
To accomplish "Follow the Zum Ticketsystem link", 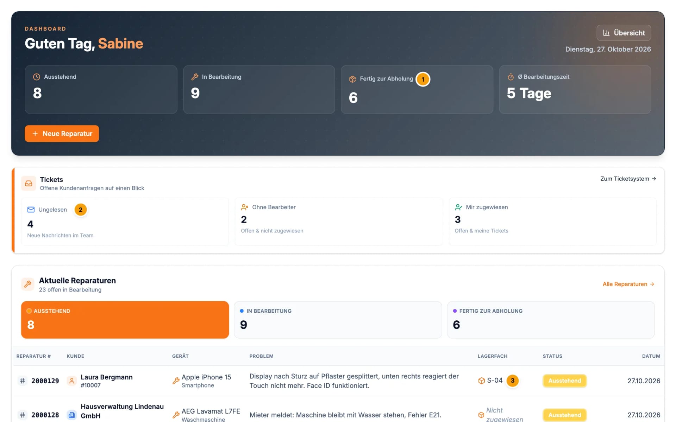I will pos(628,179).
